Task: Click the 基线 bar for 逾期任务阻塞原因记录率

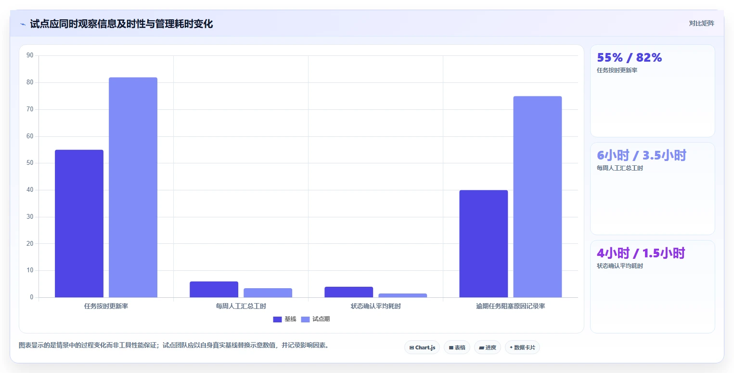Action: tap(483, 244)
